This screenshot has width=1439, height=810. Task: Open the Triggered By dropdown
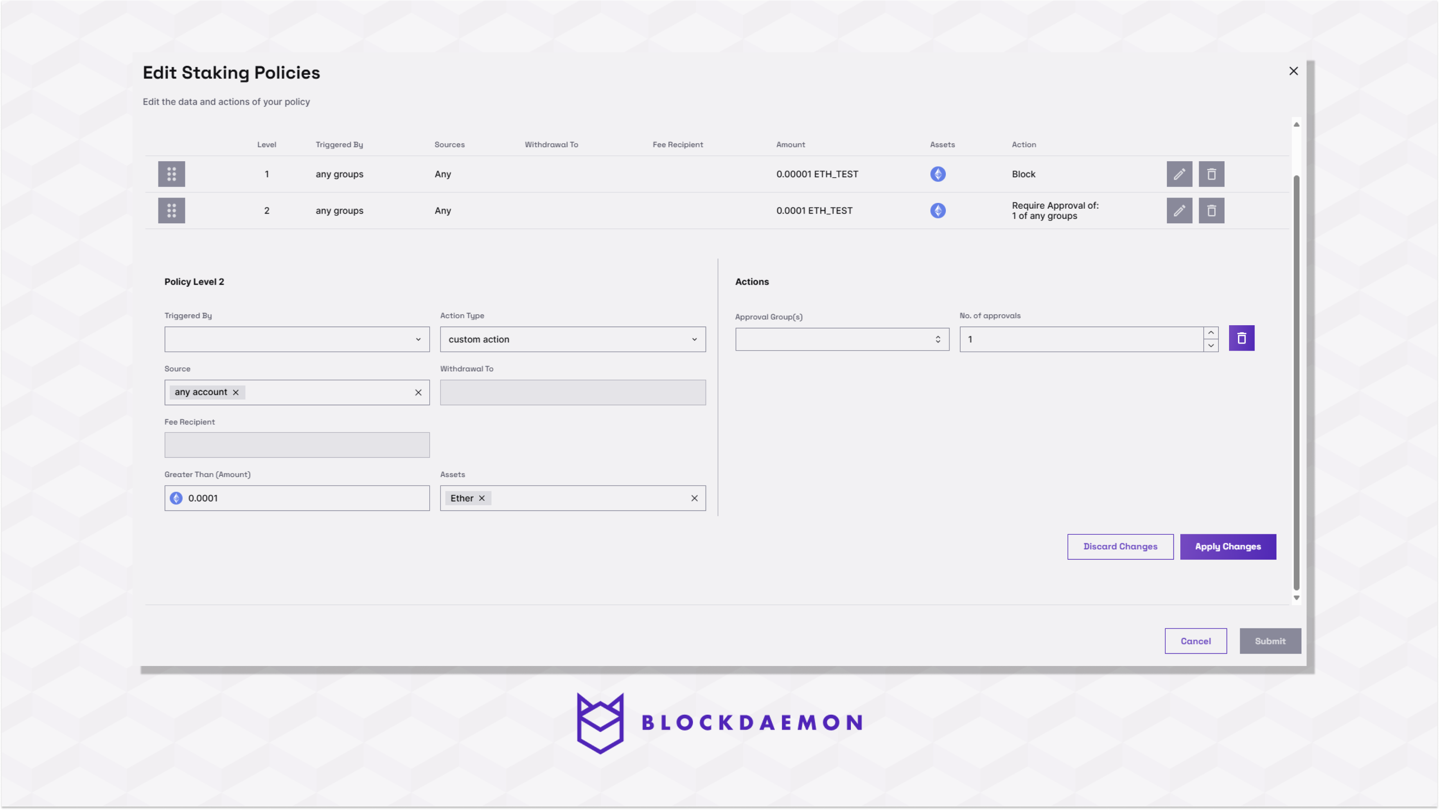click(297, 340)
